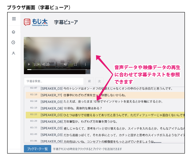Select subtitle line たとえば、座ったまま10秒で
Image resolution: width=192 pixels, height=160 pixels.
(105, 102)
